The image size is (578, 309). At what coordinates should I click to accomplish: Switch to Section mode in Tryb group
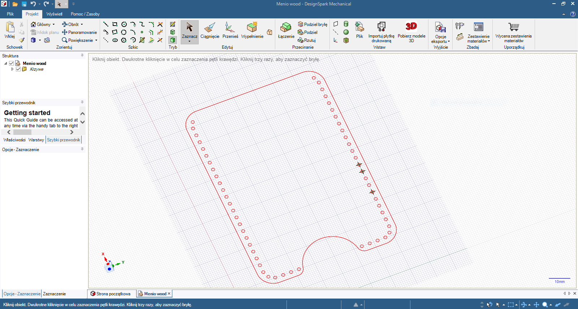click(173, 32)
